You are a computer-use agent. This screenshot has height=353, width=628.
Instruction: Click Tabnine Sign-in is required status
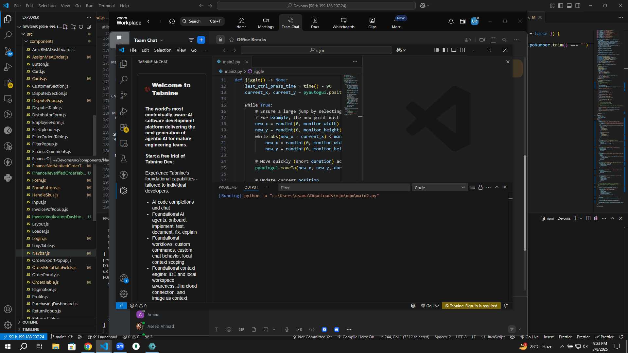pos(471,306)
